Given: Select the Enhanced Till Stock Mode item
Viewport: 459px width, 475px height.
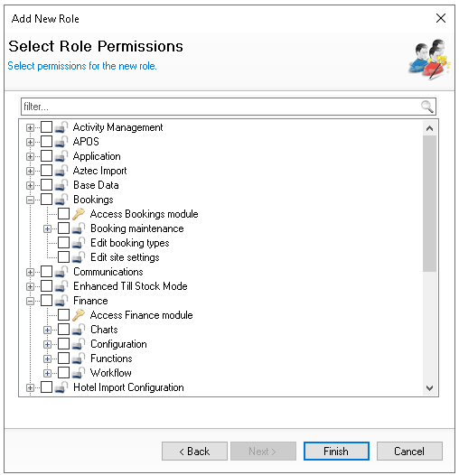Looking at the screenshot, I should point(130,286).
